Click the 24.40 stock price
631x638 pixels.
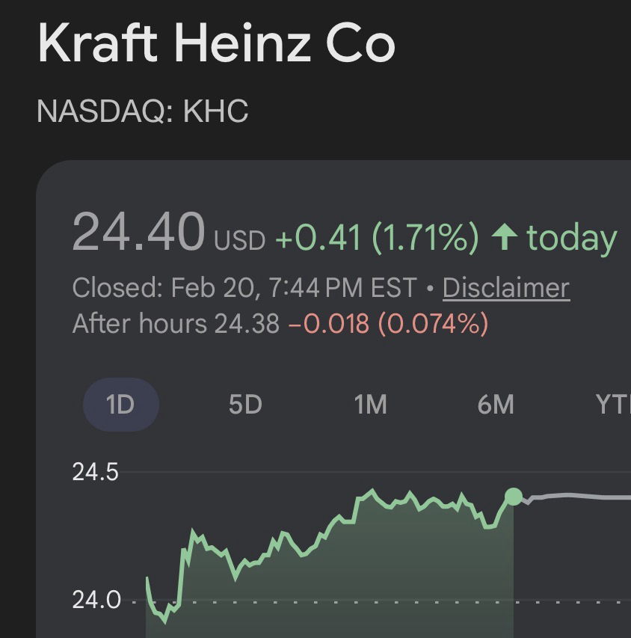[x=138, y=232]
